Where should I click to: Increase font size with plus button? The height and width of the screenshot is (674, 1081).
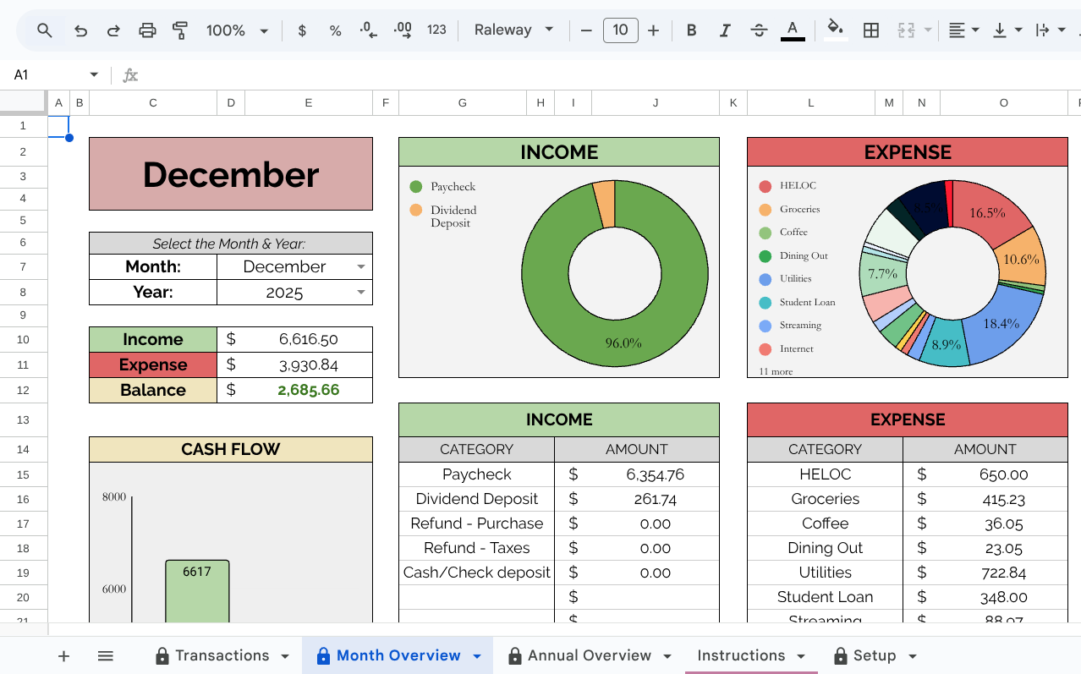[x=653, y=30]
